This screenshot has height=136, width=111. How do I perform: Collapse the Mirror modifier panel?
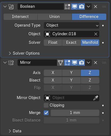click(5, 63)
